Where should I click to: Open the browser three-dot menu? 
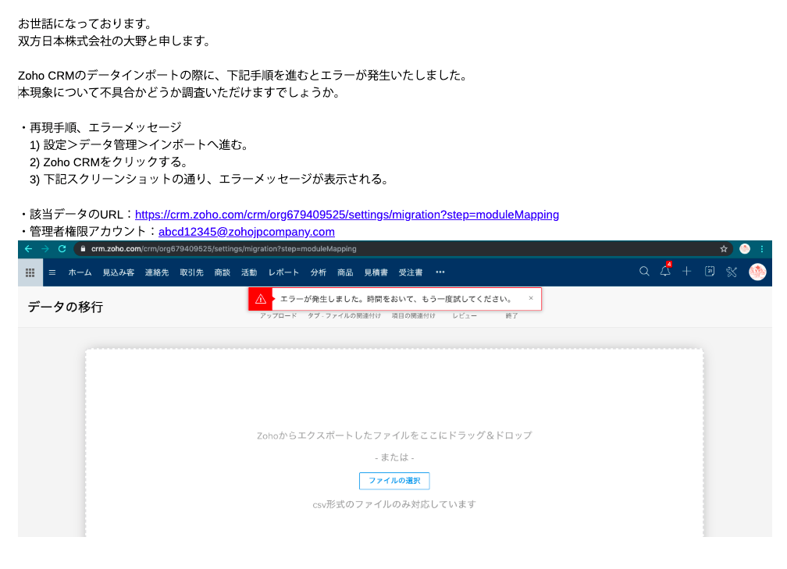(762, 249)
